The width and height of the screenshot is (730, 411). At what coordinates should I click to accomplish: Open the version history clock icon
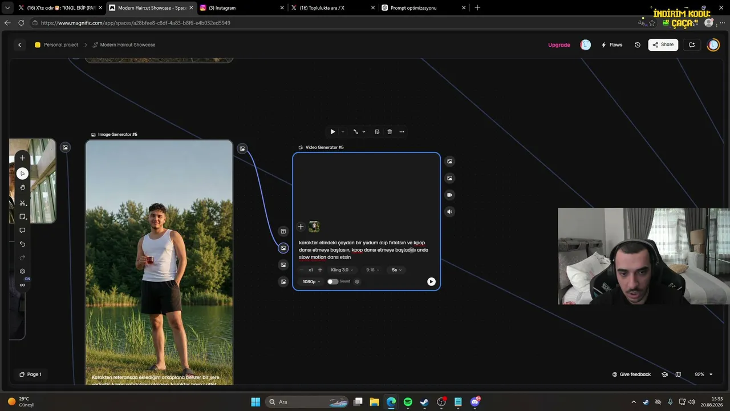tap(638, 45)
